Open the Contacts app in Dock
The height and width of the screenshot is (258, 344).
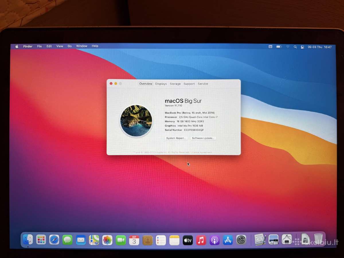point(148,240)
